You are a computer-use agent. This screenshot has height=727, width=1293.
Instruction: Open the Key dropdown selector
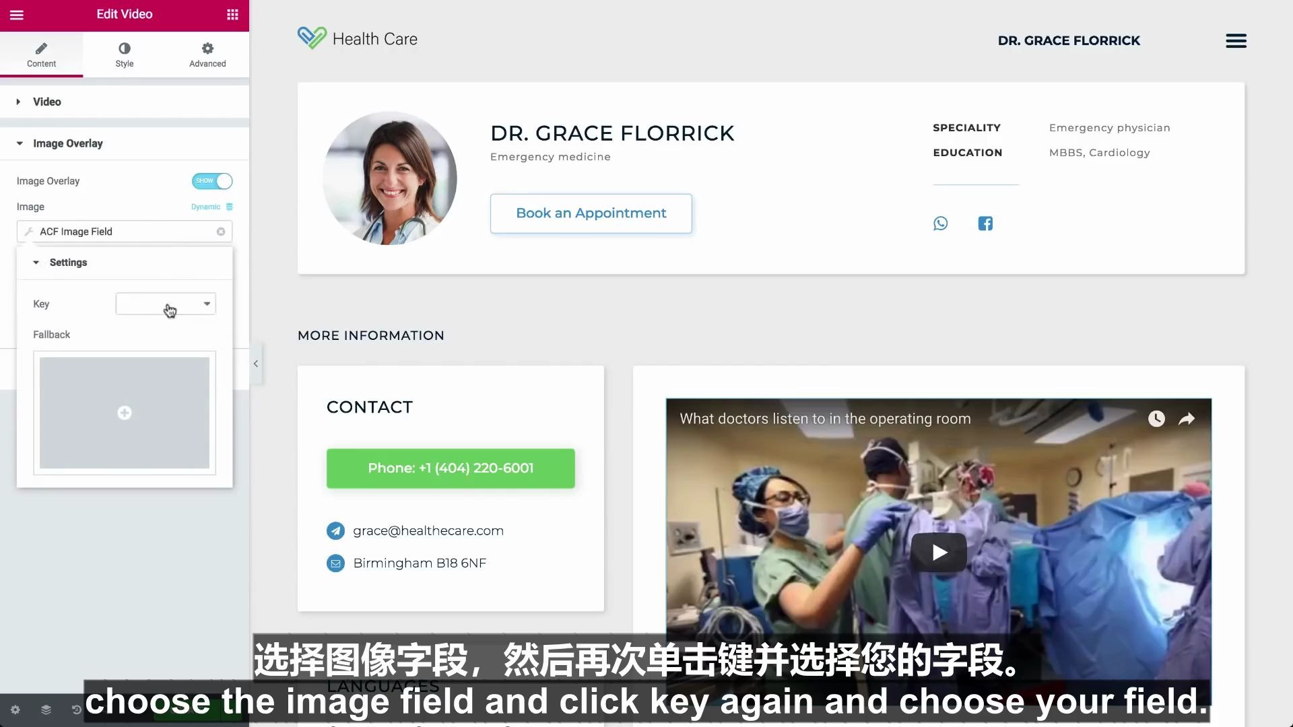pos(165,304)
